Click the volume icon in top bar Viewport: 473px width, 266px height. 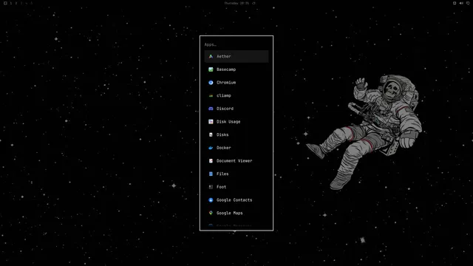tap(461, 3)
